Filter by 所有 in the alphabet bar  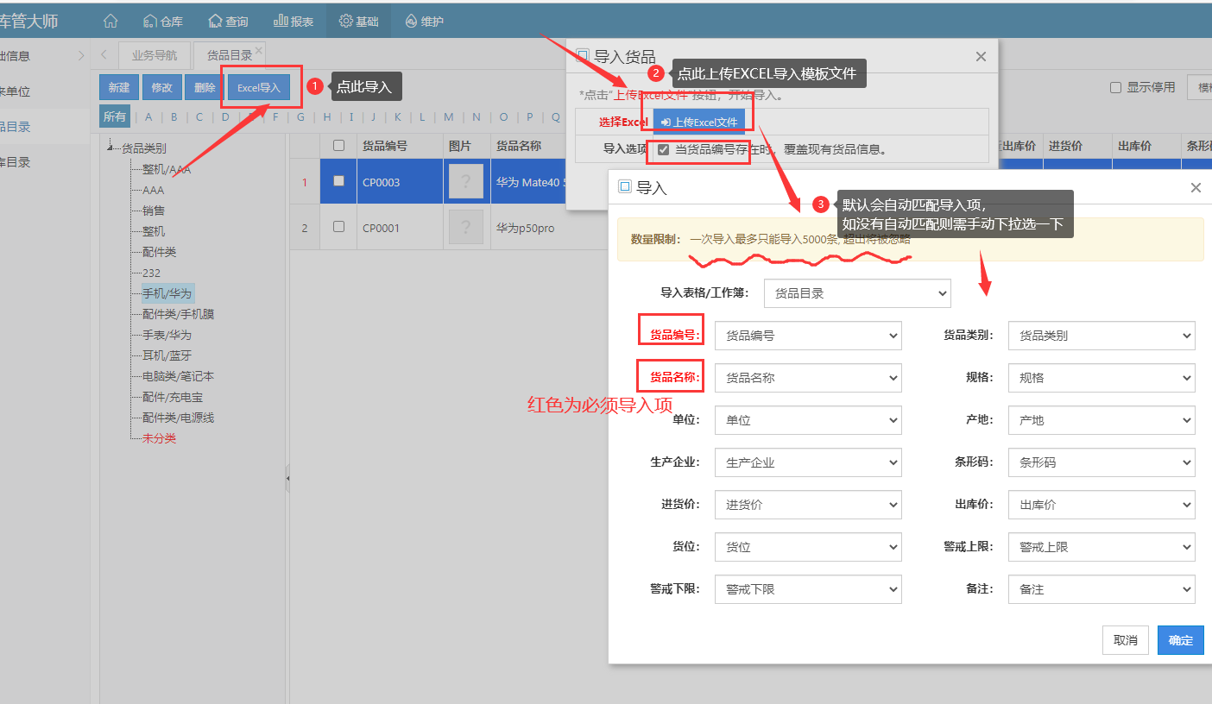tap(115, 116)
